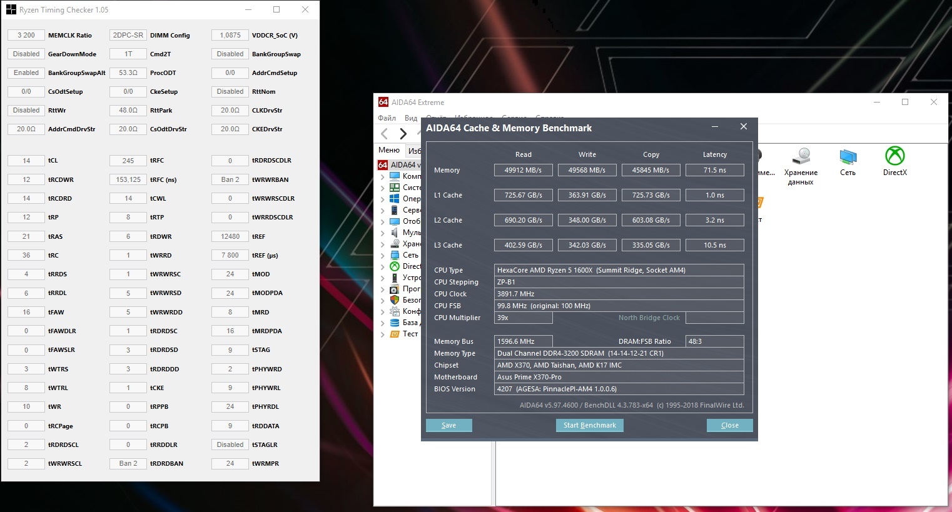Click the Отображение display icon in the tree
The height and width of the screenshot is (512, 952).
[x=395, y=221]
